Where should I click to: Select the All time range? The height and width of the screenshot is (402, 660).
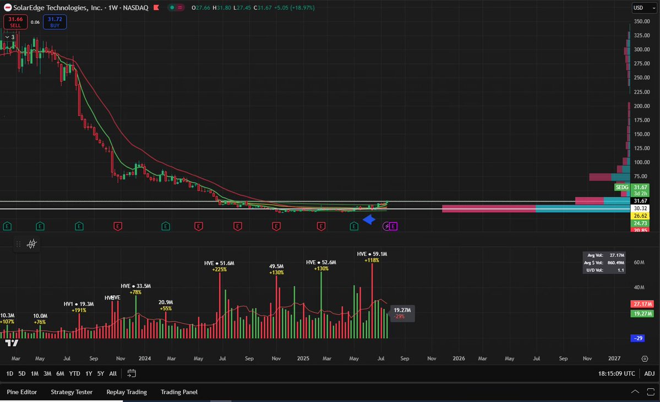tap(113, 373)
